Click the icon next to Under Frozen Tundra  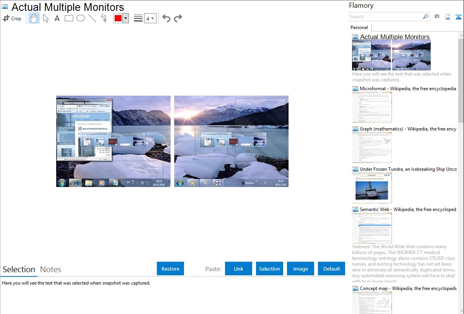[x=355, y=169]
